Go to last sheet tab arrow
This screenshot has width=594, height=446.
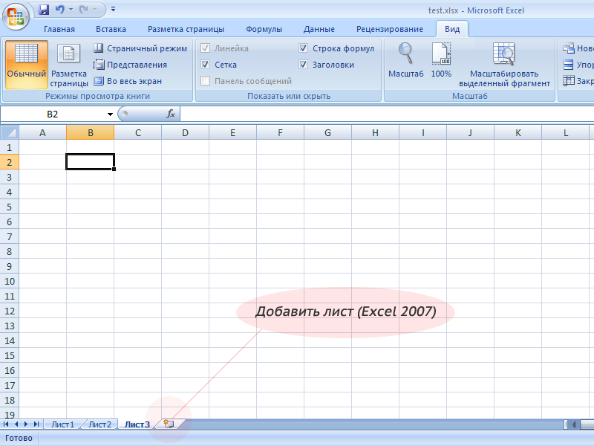click(x=36, y=424)
